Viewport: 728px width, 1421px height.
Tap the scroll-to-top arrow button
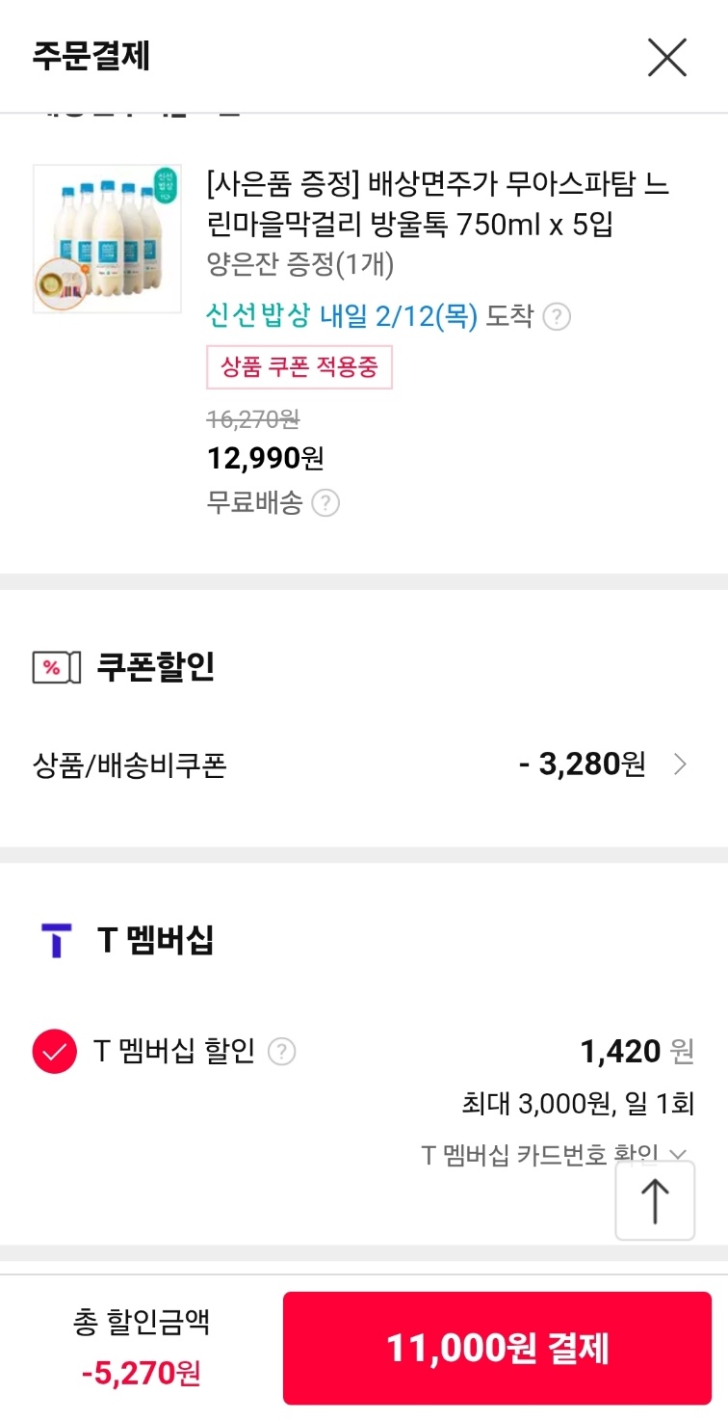tap(655, 1200)
